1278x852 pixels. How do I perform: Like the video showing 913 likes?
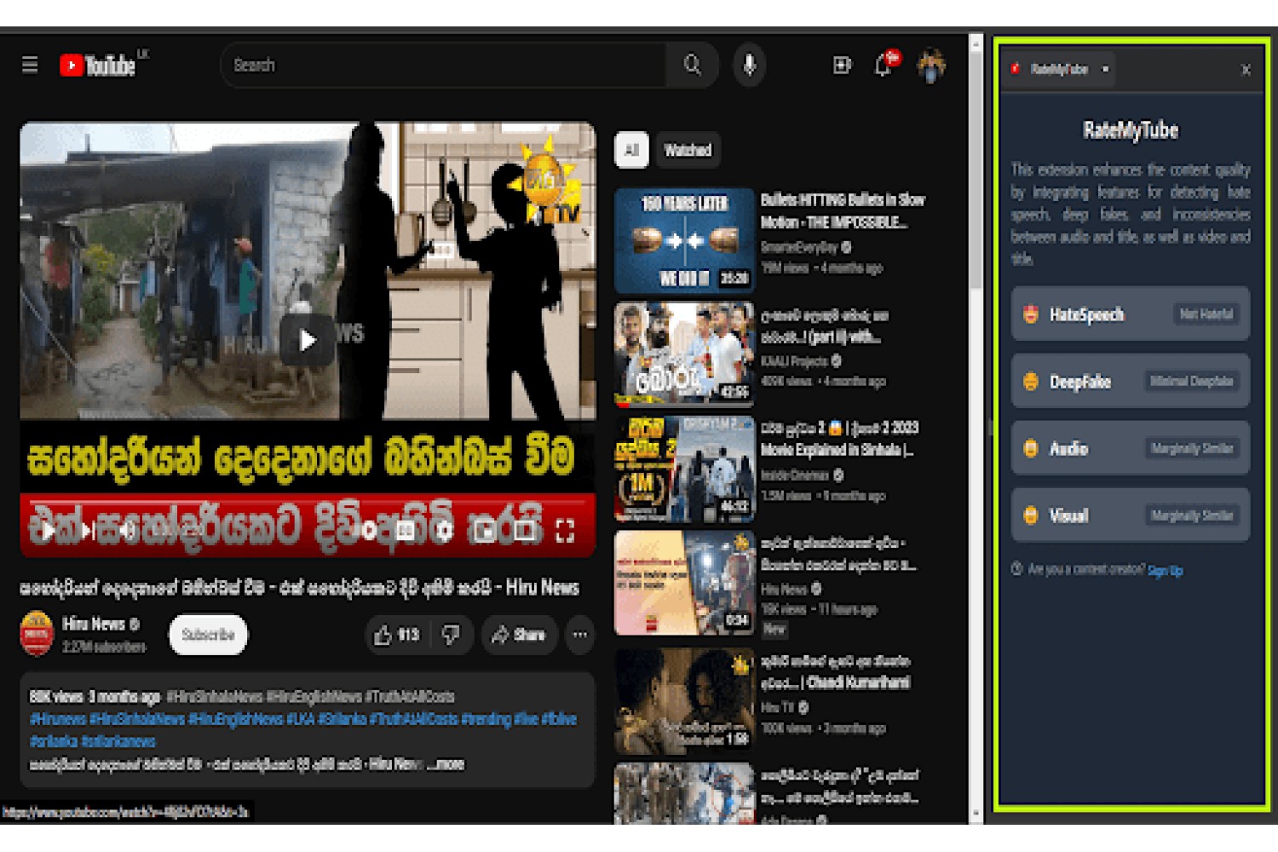pyautogui.click(x=397, y=635)
